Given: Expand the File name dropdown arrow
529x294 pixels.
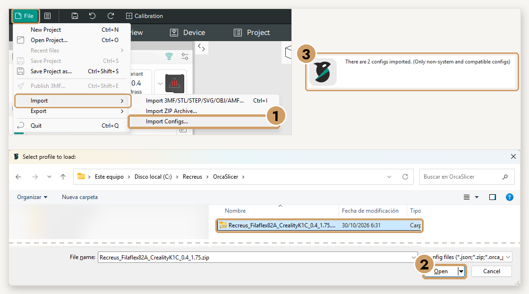Looking at the screenshot, I should (x=414, y=257).
